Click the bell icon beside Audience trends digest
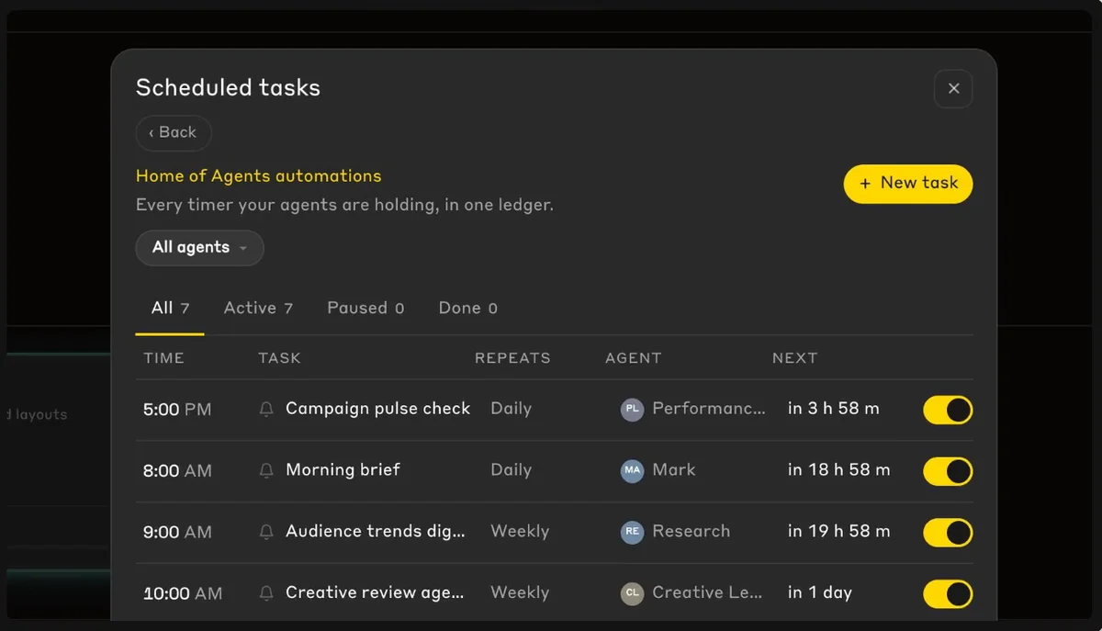This screenshot has width=1102, height=631. click(x=266, y=532)
